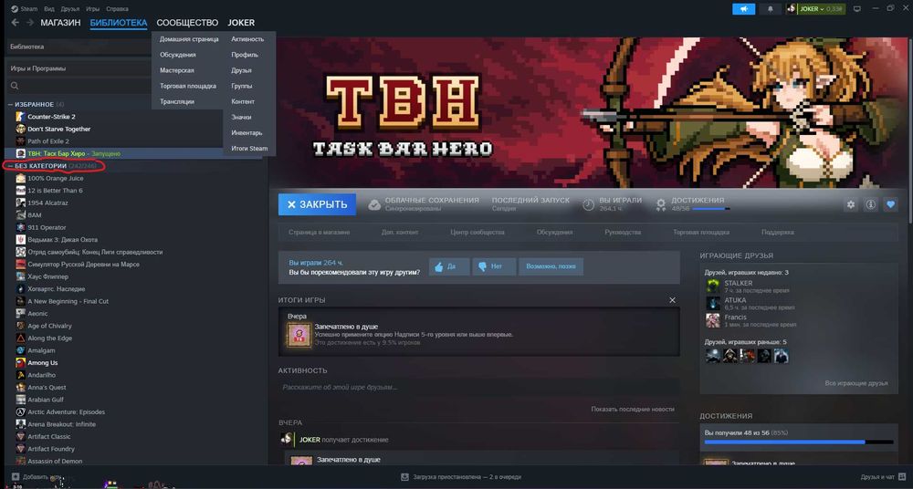
Task: Click STALKER friend avatar
Action: [713, 286]
